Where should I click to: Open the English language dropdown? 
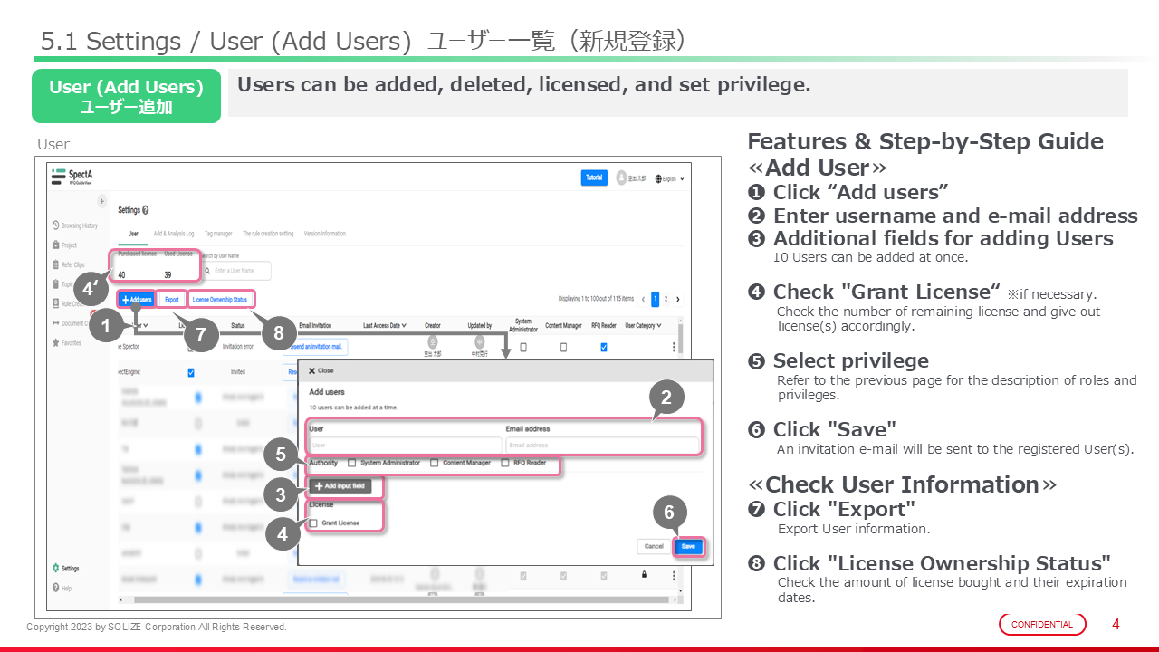coord(669,178)
